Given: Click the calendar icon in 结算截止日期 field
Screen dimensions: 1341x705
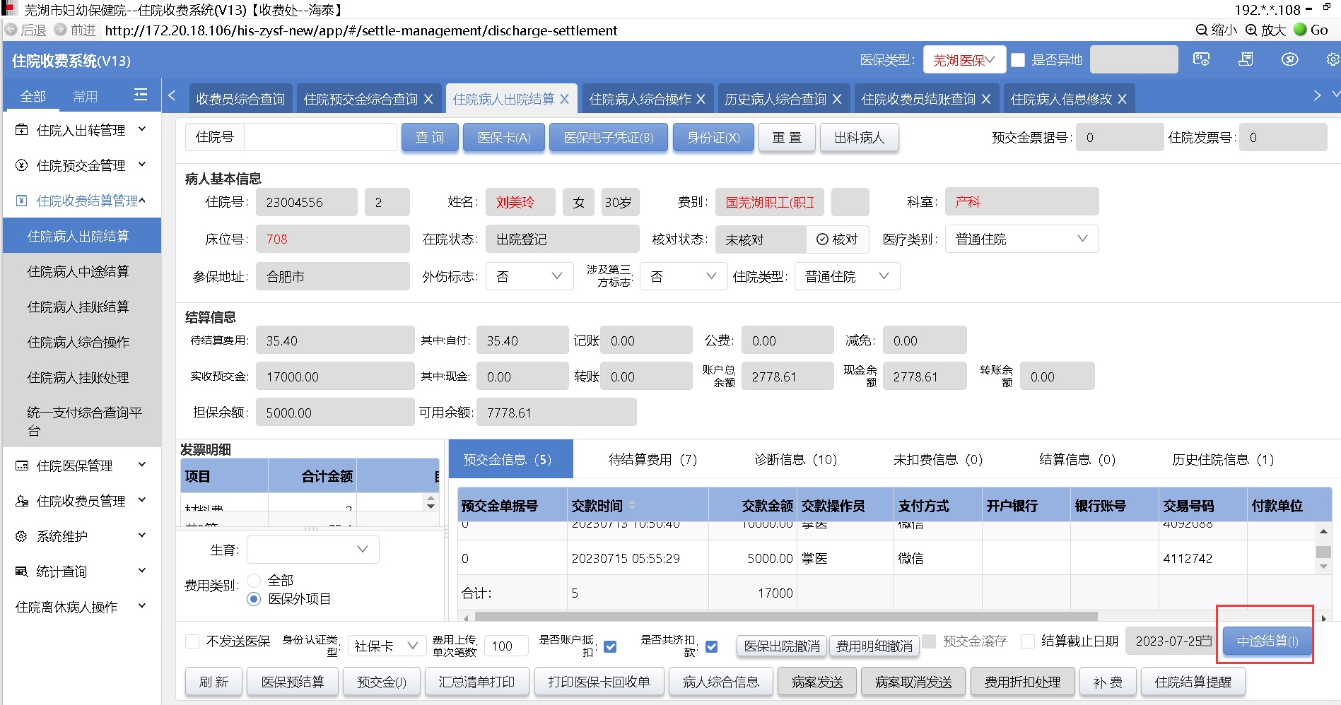Looking at the screenshot, I should (1206, 641).
